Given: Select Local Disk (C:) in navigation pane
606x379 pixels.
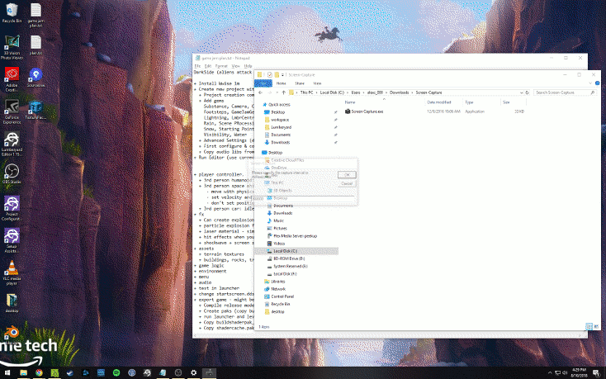Looking at the screenshot, I should 296,251.
